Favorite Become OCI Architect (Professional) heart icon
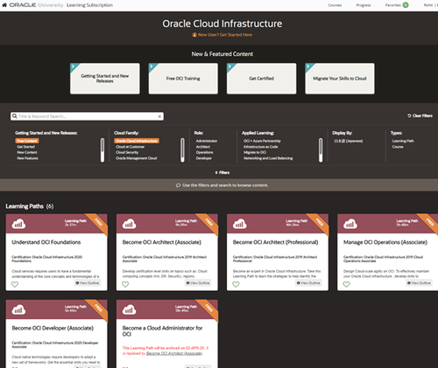 tap(236, 284)
